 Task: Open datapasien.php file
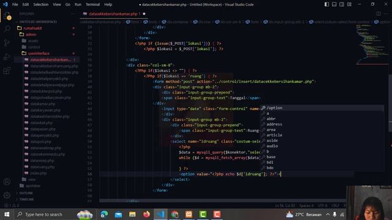(x=43, y=129)
